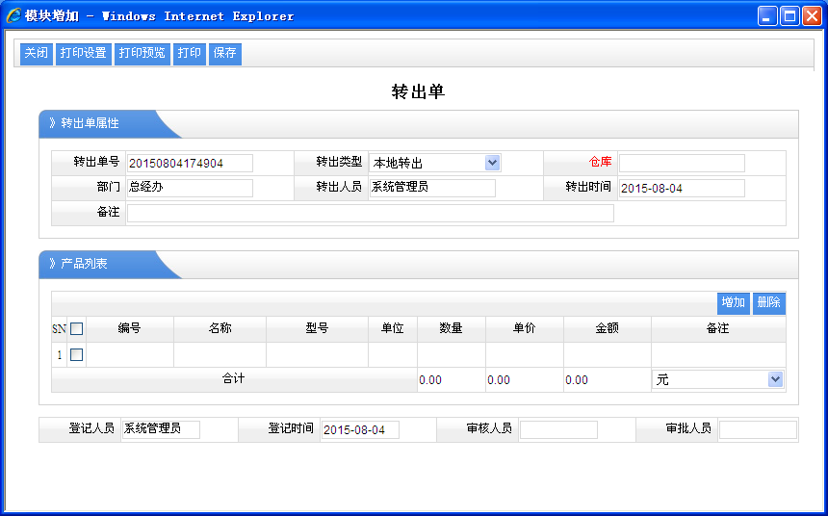Click the 审核人员 input field
828x516 pixels.
pyautogui.click(x=558, y=429)
